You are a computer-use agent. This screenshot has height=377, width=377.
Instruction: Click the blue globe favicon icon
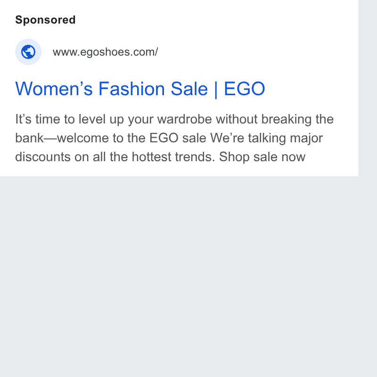[x=28, y=52]
